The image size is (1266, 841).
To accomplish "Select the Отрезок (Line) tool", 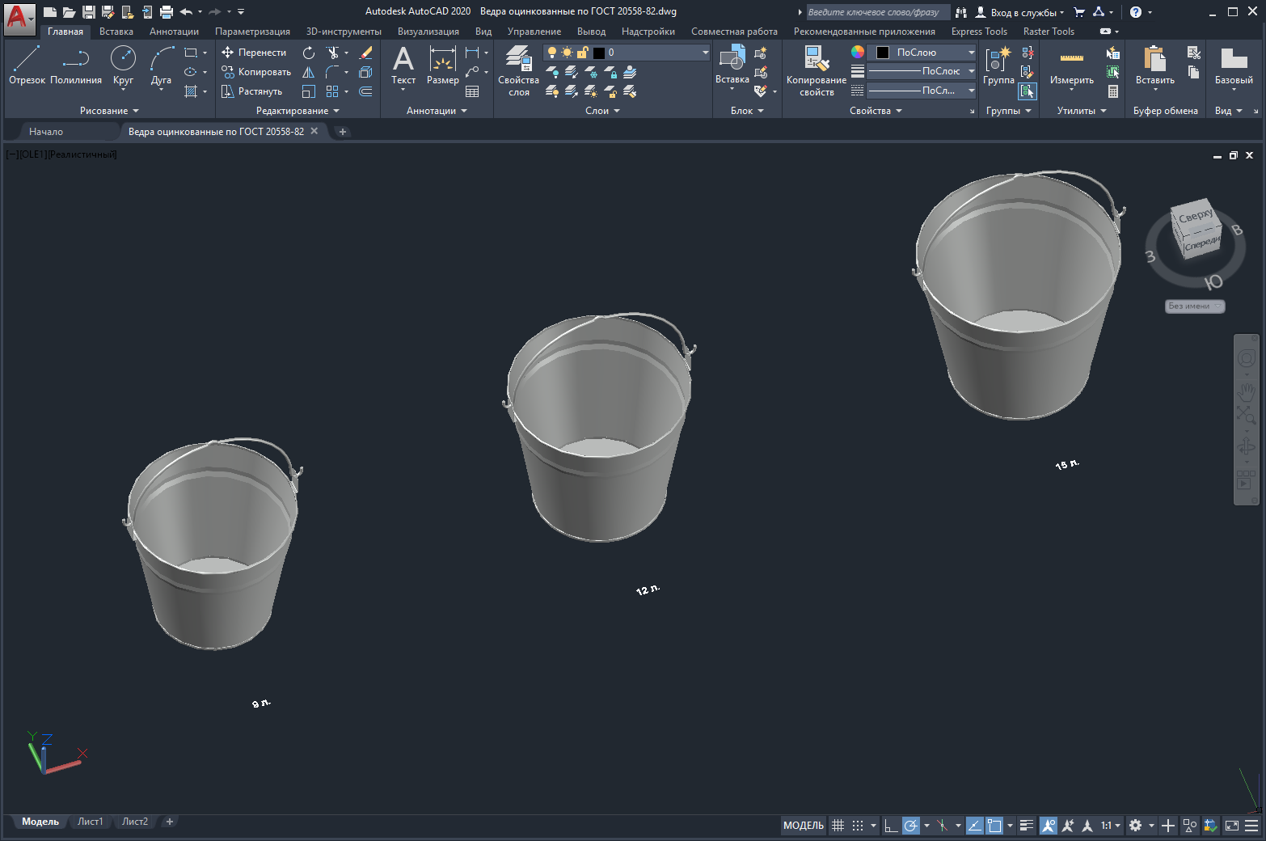I will 27,65.
